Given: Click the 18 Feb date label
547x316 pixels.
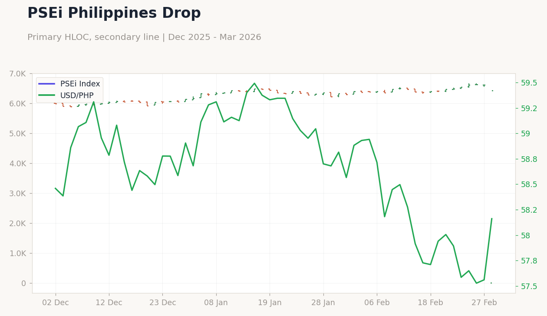Looking at the screenshot, I should tap(431, 303).
